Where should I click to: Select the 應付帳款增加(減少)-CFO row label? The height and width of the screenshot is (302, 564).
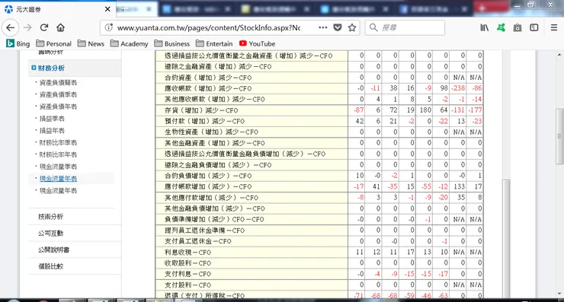point(208,186)
